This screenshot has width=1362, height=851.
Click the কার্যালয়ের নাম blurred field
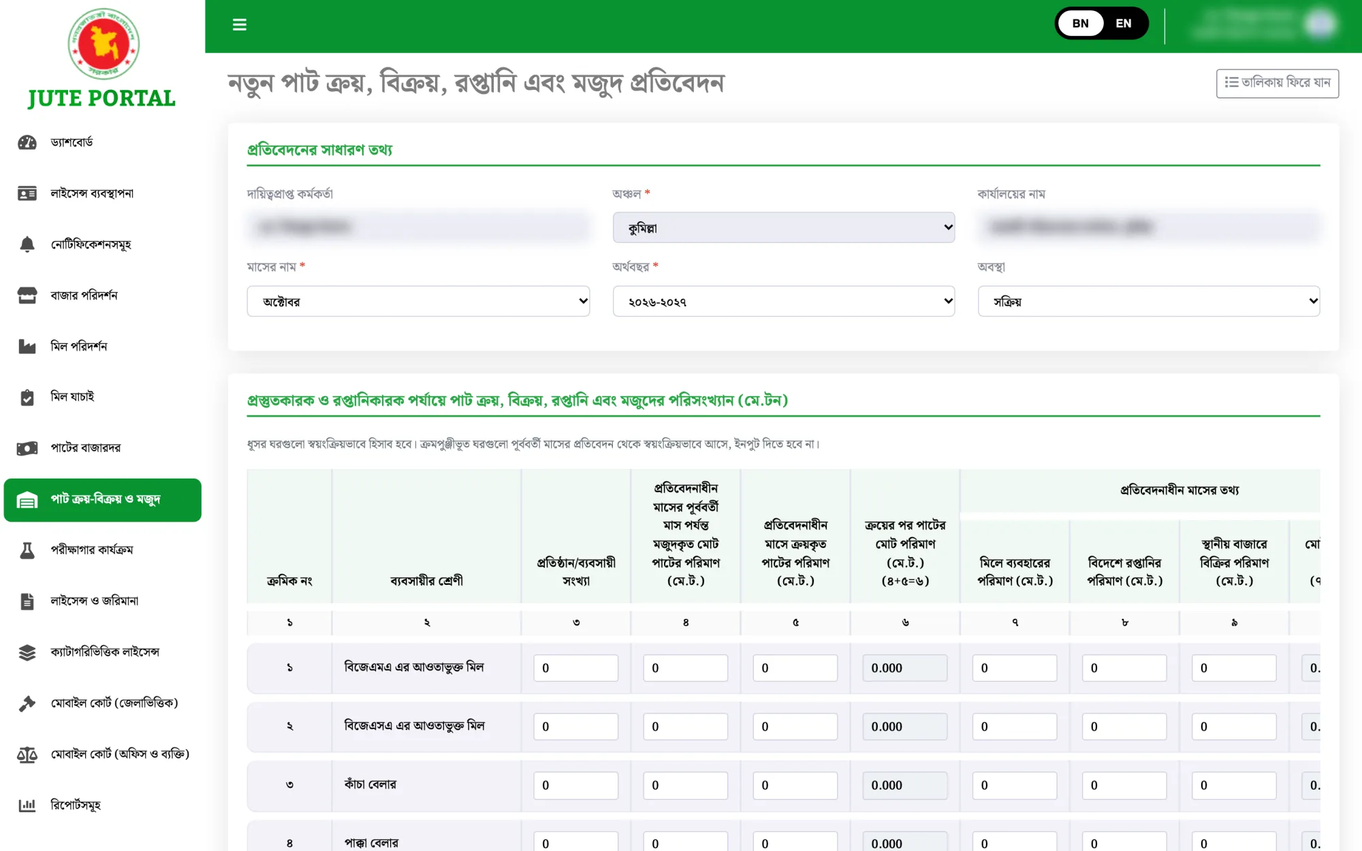tap(1149, 227)
